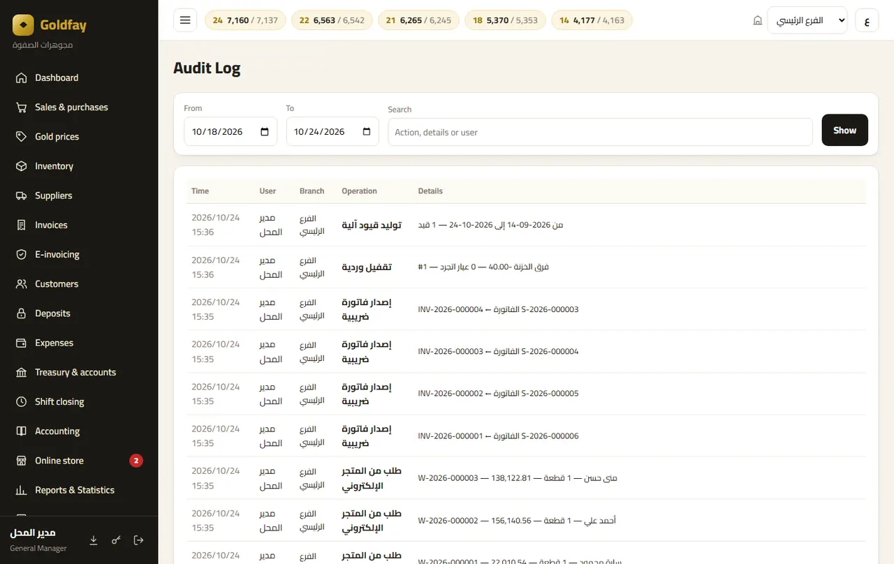The image size is (894, 564).
Task: Select the Invoices receipt icon
Action: [x=22, y=225]
